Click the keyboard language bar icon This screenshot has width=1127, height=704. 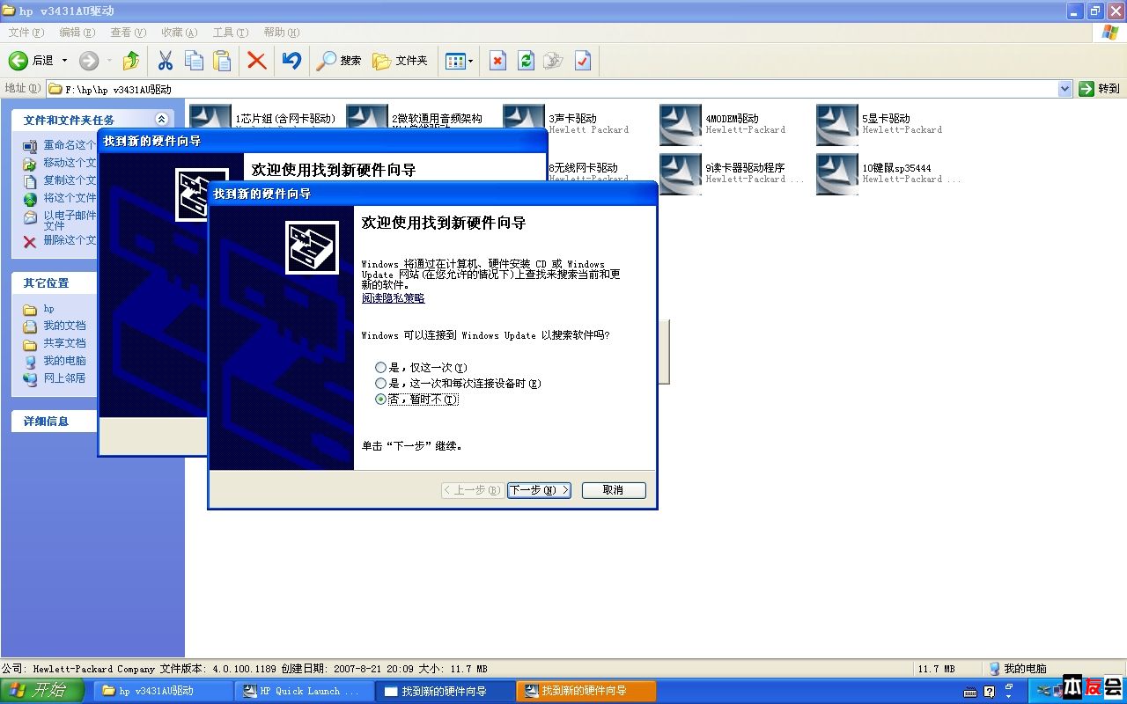pyautogui.click(x=970, y=692)
